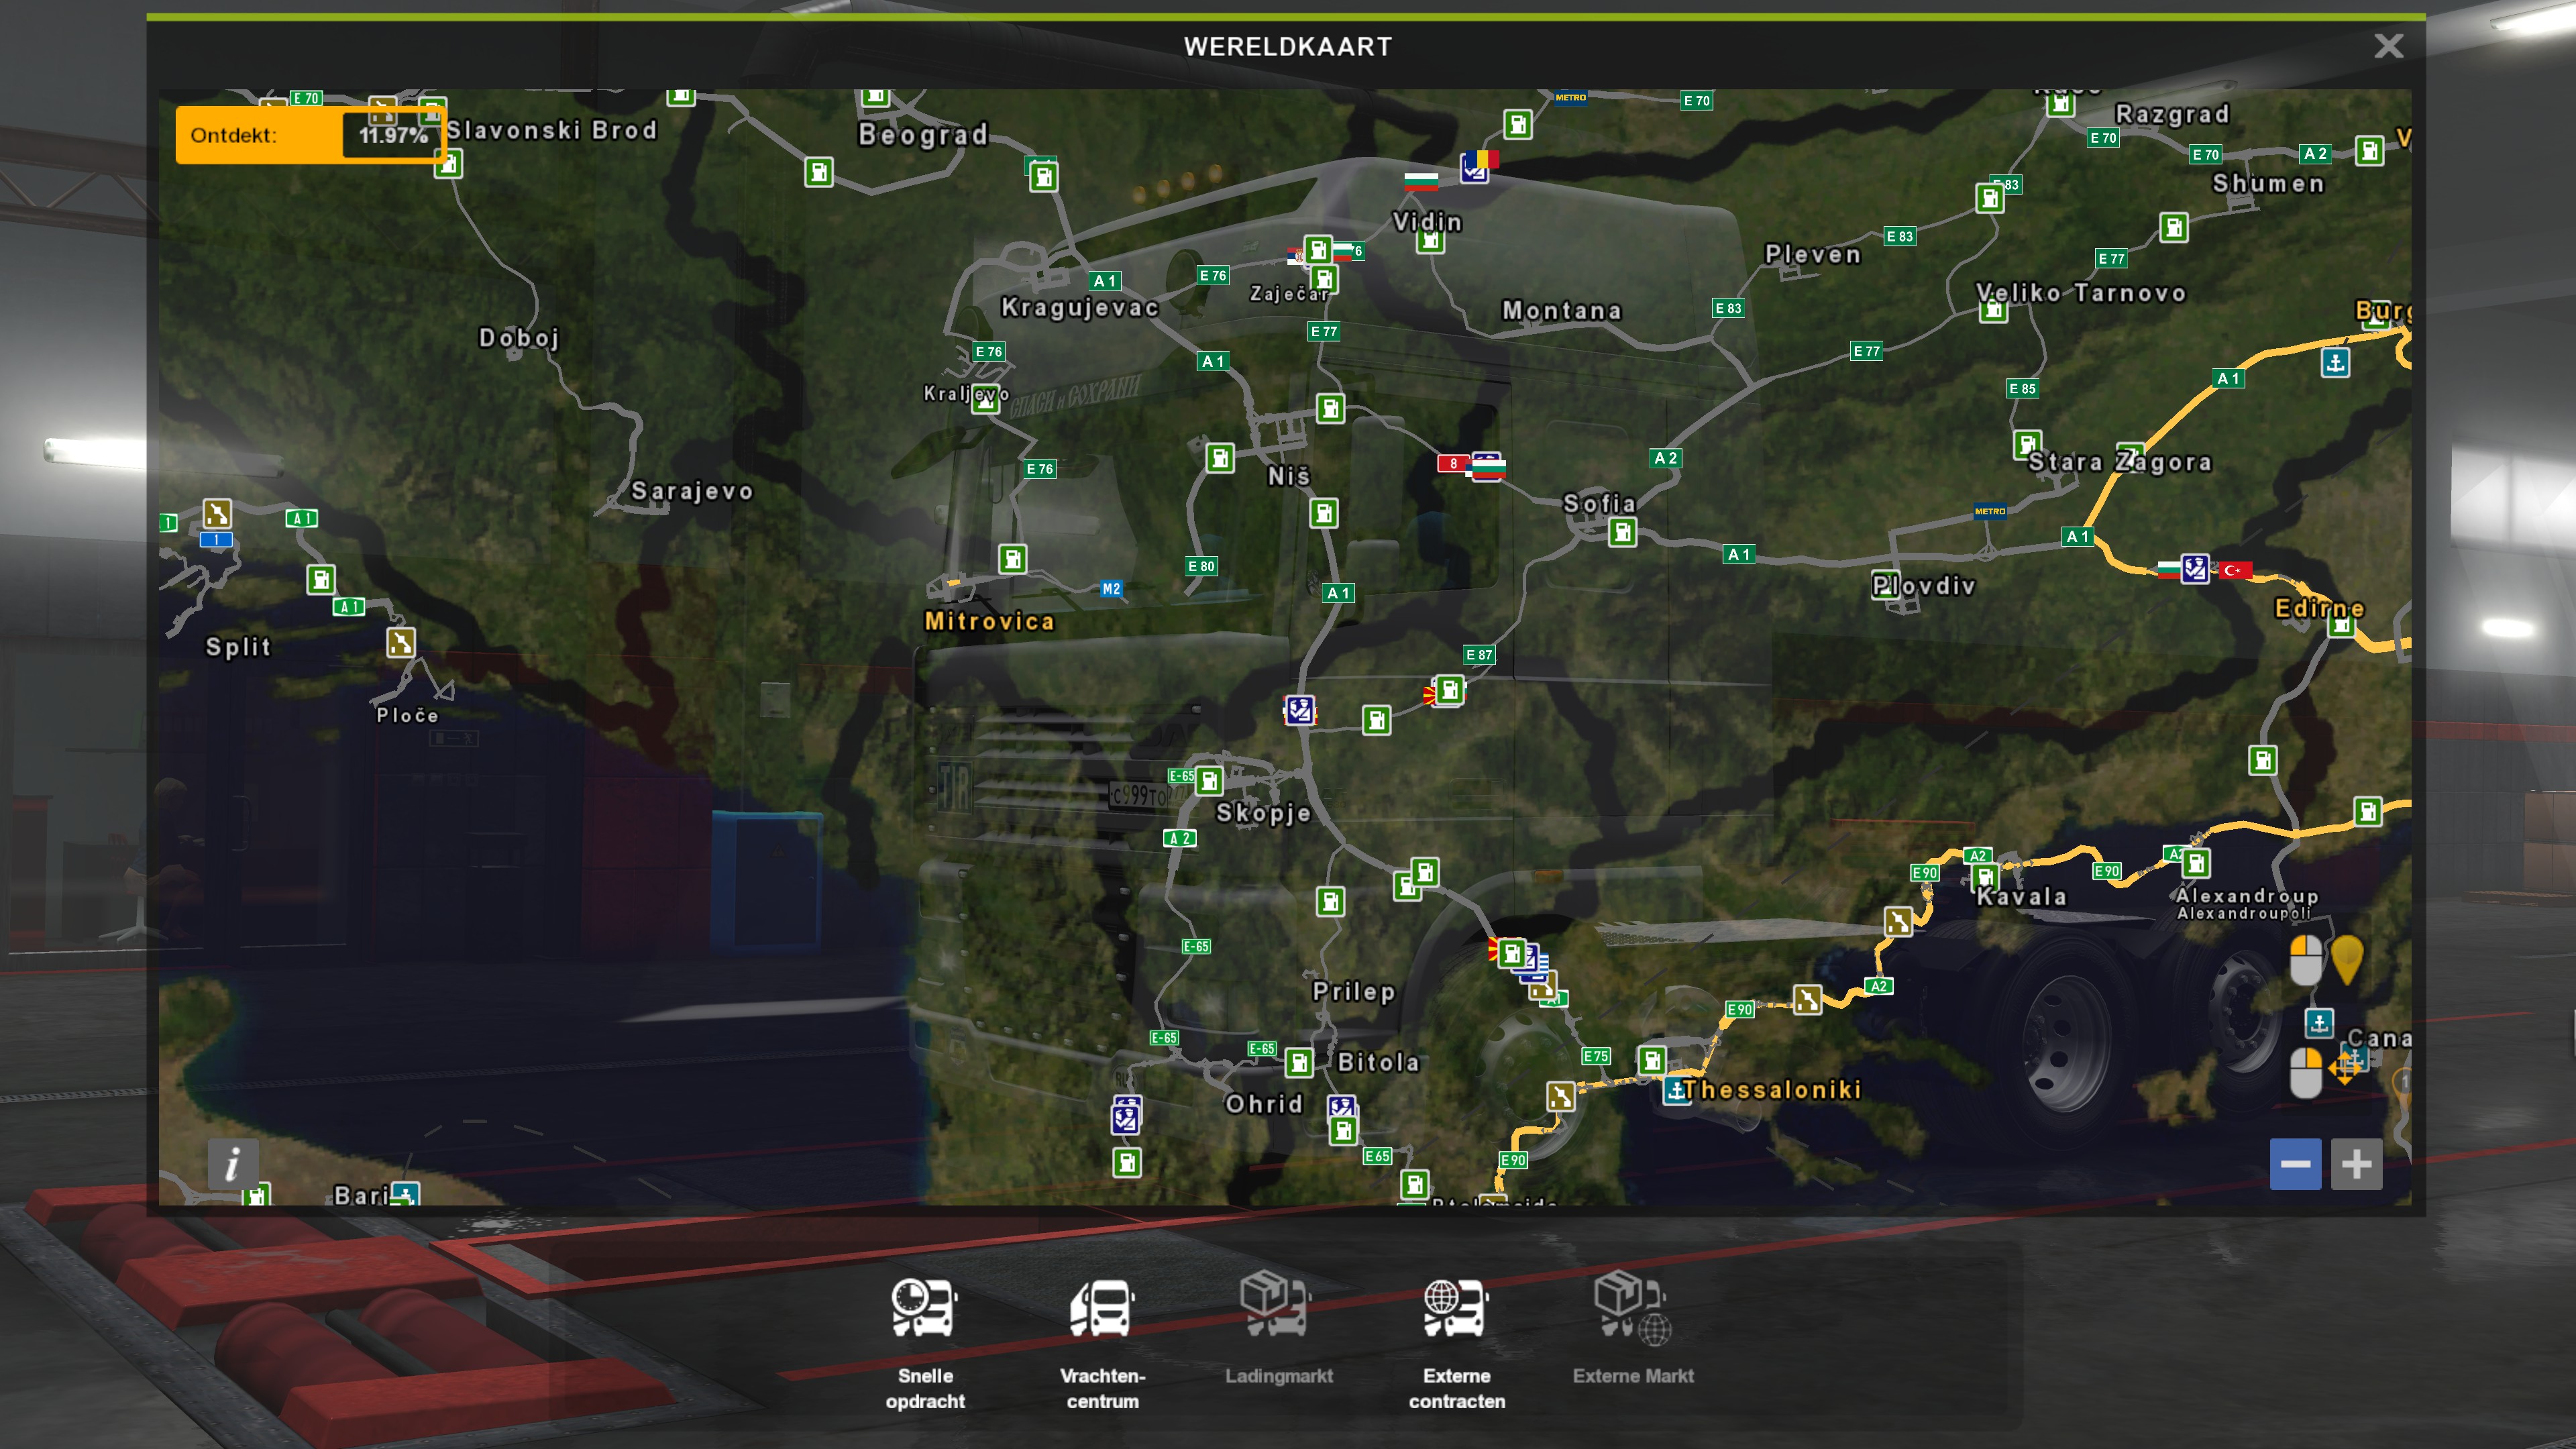Select the Turkish flag border marker near Edirne

point(2234,570)
